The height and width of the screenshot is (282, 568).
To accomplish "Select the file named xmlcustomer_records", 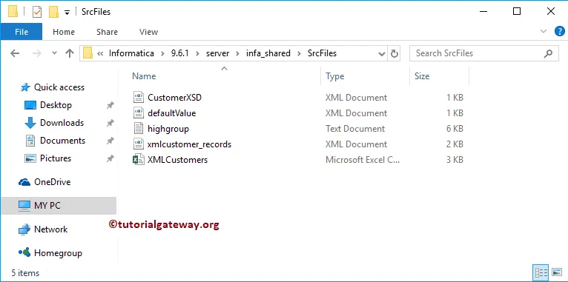I will pyautogui.click(x=189, y=144).
